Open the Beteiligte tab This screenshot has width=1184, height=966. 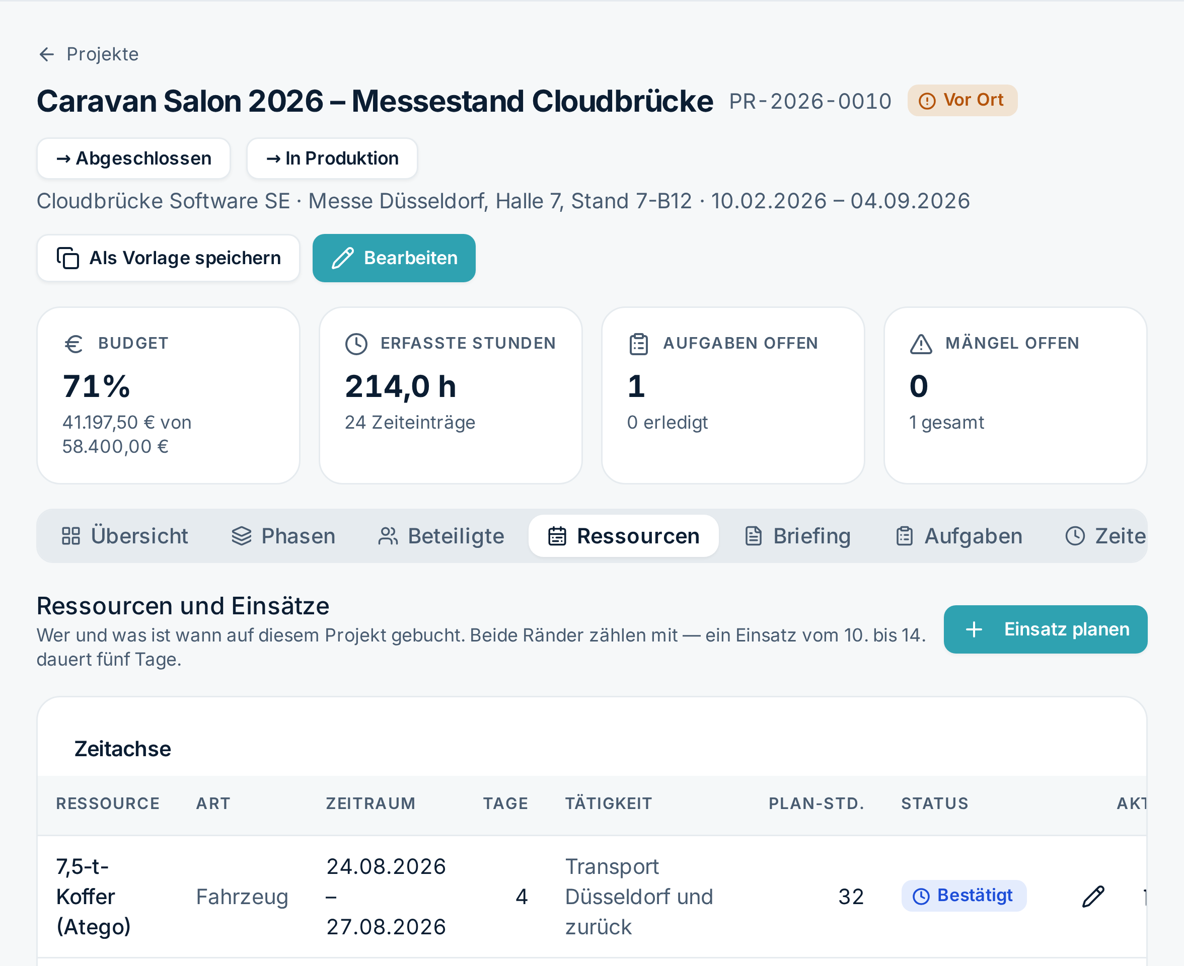click(x=441, y=536)
